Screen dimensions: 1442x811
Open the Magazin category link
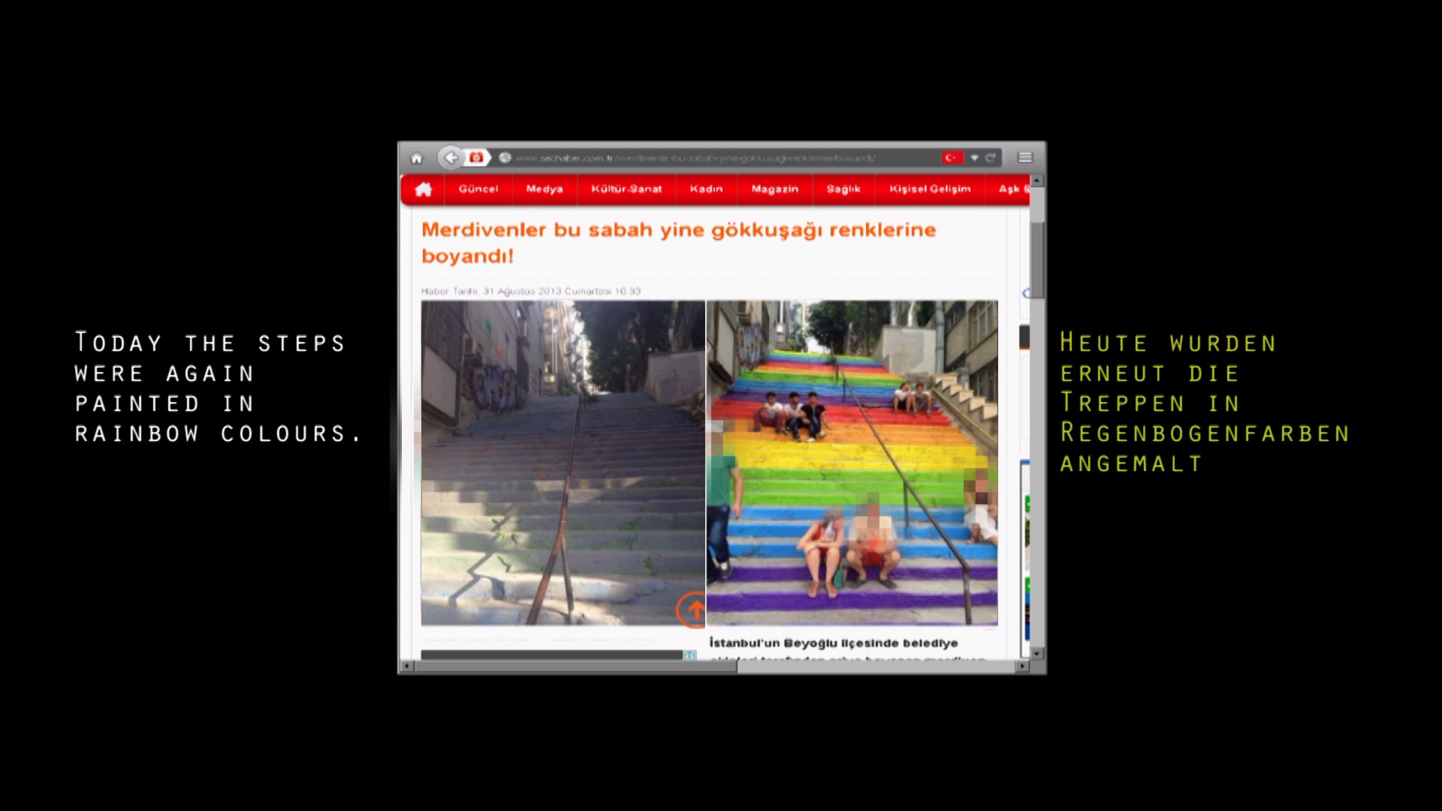click(774, 189)
